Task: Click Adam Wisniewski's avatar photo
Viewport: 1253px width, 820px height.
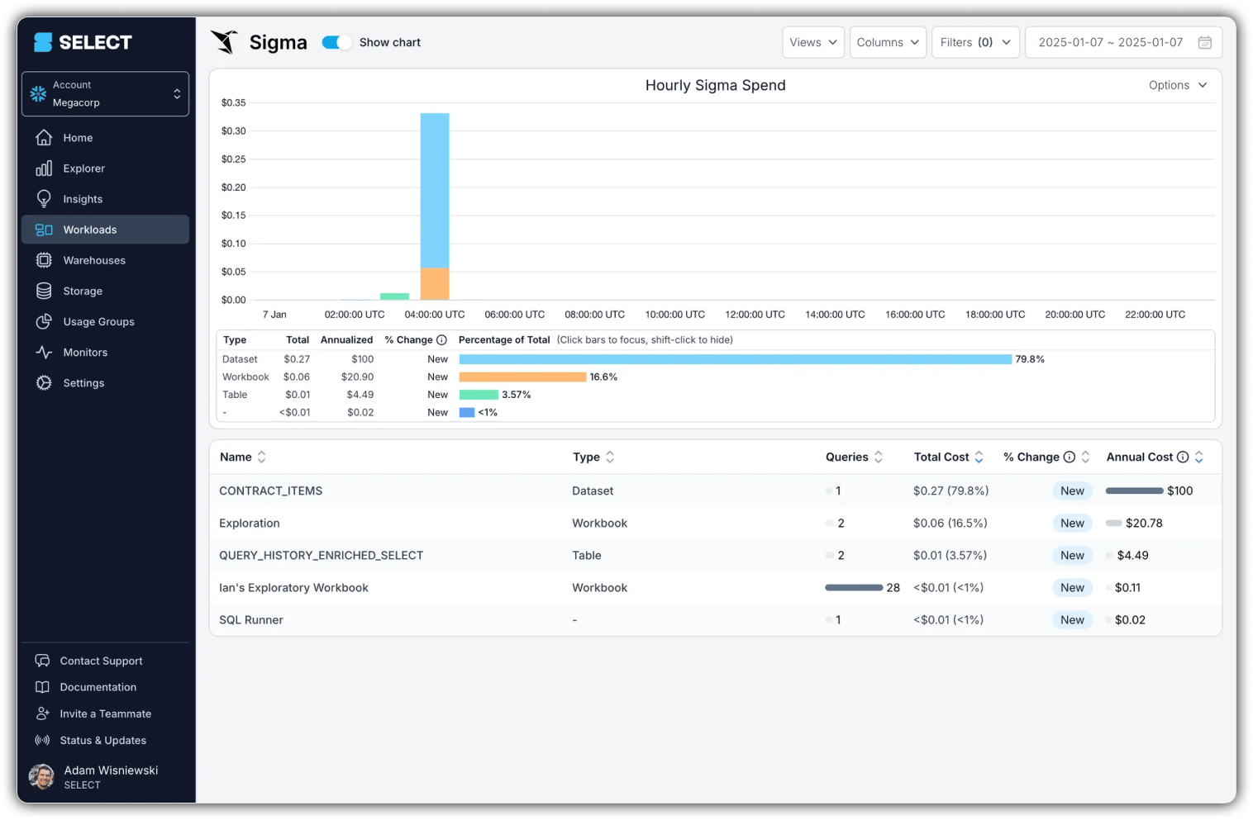Action: point(41,776)
